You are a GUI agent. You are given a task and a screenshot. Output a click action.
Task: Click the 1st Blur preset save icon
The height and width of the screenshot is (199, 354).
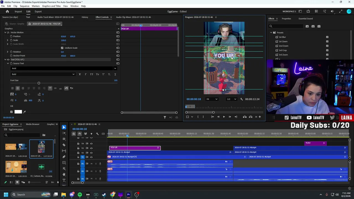click(327, 37)
